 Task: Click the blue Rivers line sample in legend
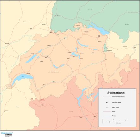tap(107, 116)
